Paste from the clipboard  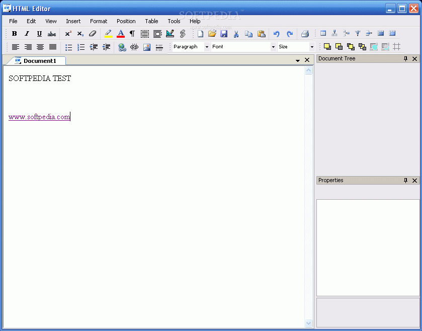click(261, 34)
